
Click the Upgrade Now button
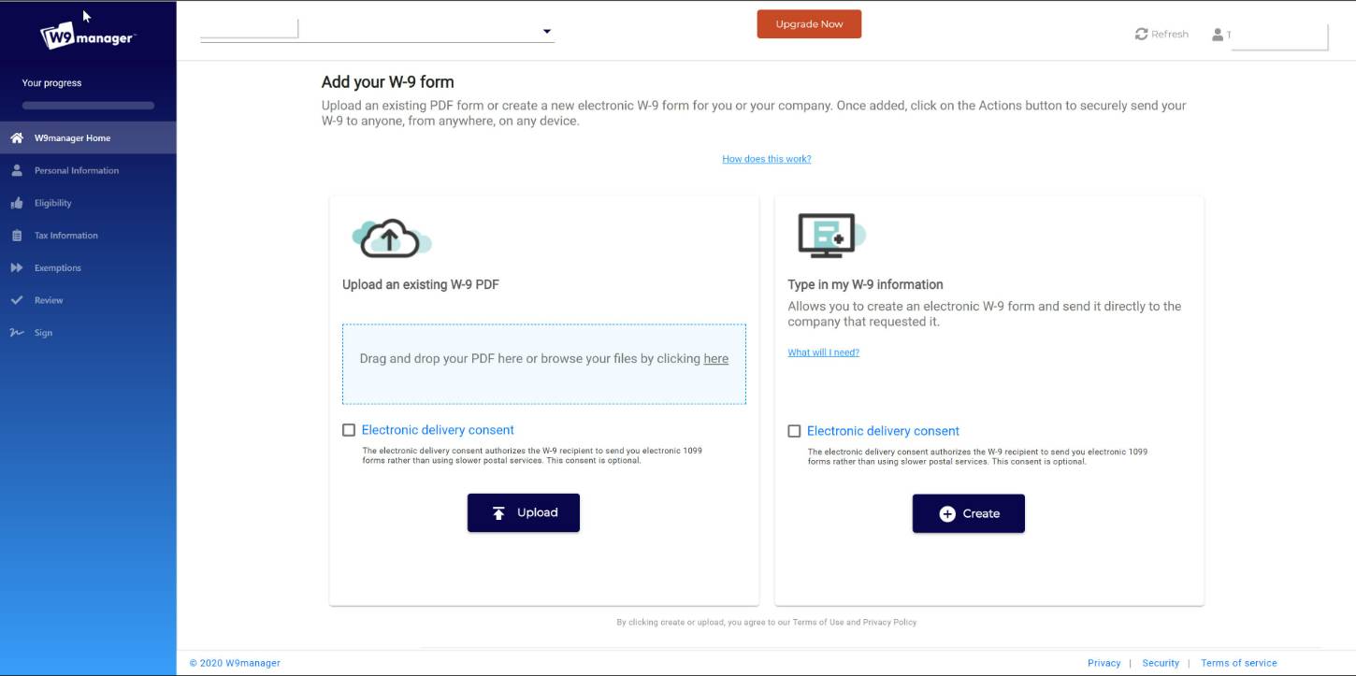click(809, 24)
